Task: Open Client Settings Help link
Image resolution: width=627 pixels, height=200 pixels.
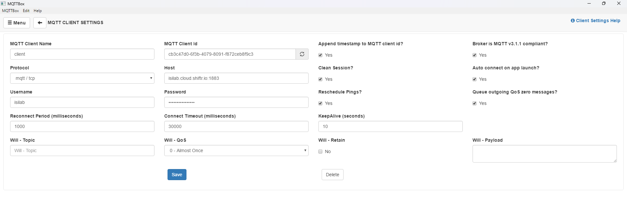Action: click(x=595, y=21)
